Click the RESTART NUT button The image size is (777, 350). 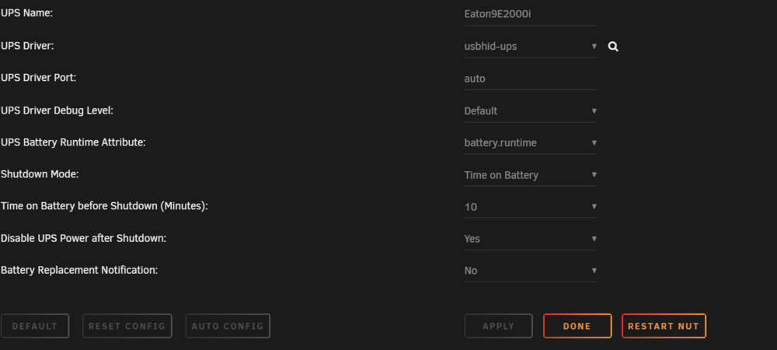pyautogui.click(x=664, y=326)
